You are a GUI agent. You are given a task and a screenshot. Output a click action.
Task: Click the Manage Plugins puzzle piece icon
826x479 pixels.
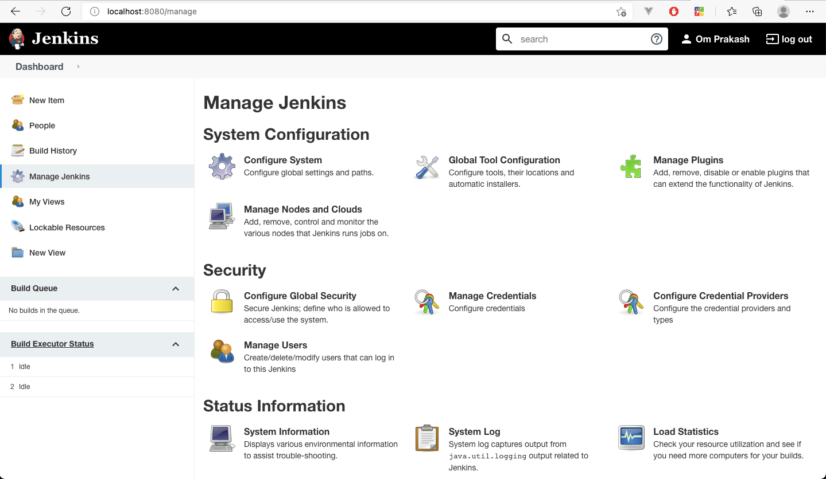click(x=631, y=167)
